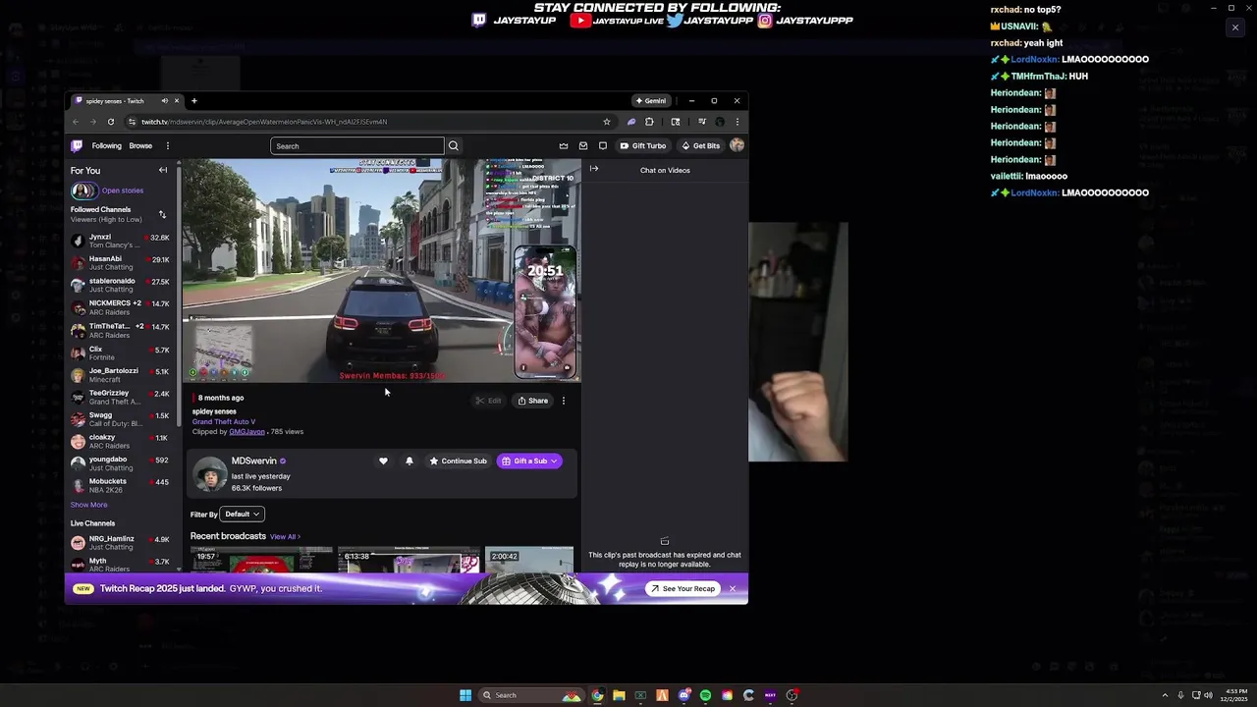View site information icon in address bar
1257x707 pixels.
point(131,122)
